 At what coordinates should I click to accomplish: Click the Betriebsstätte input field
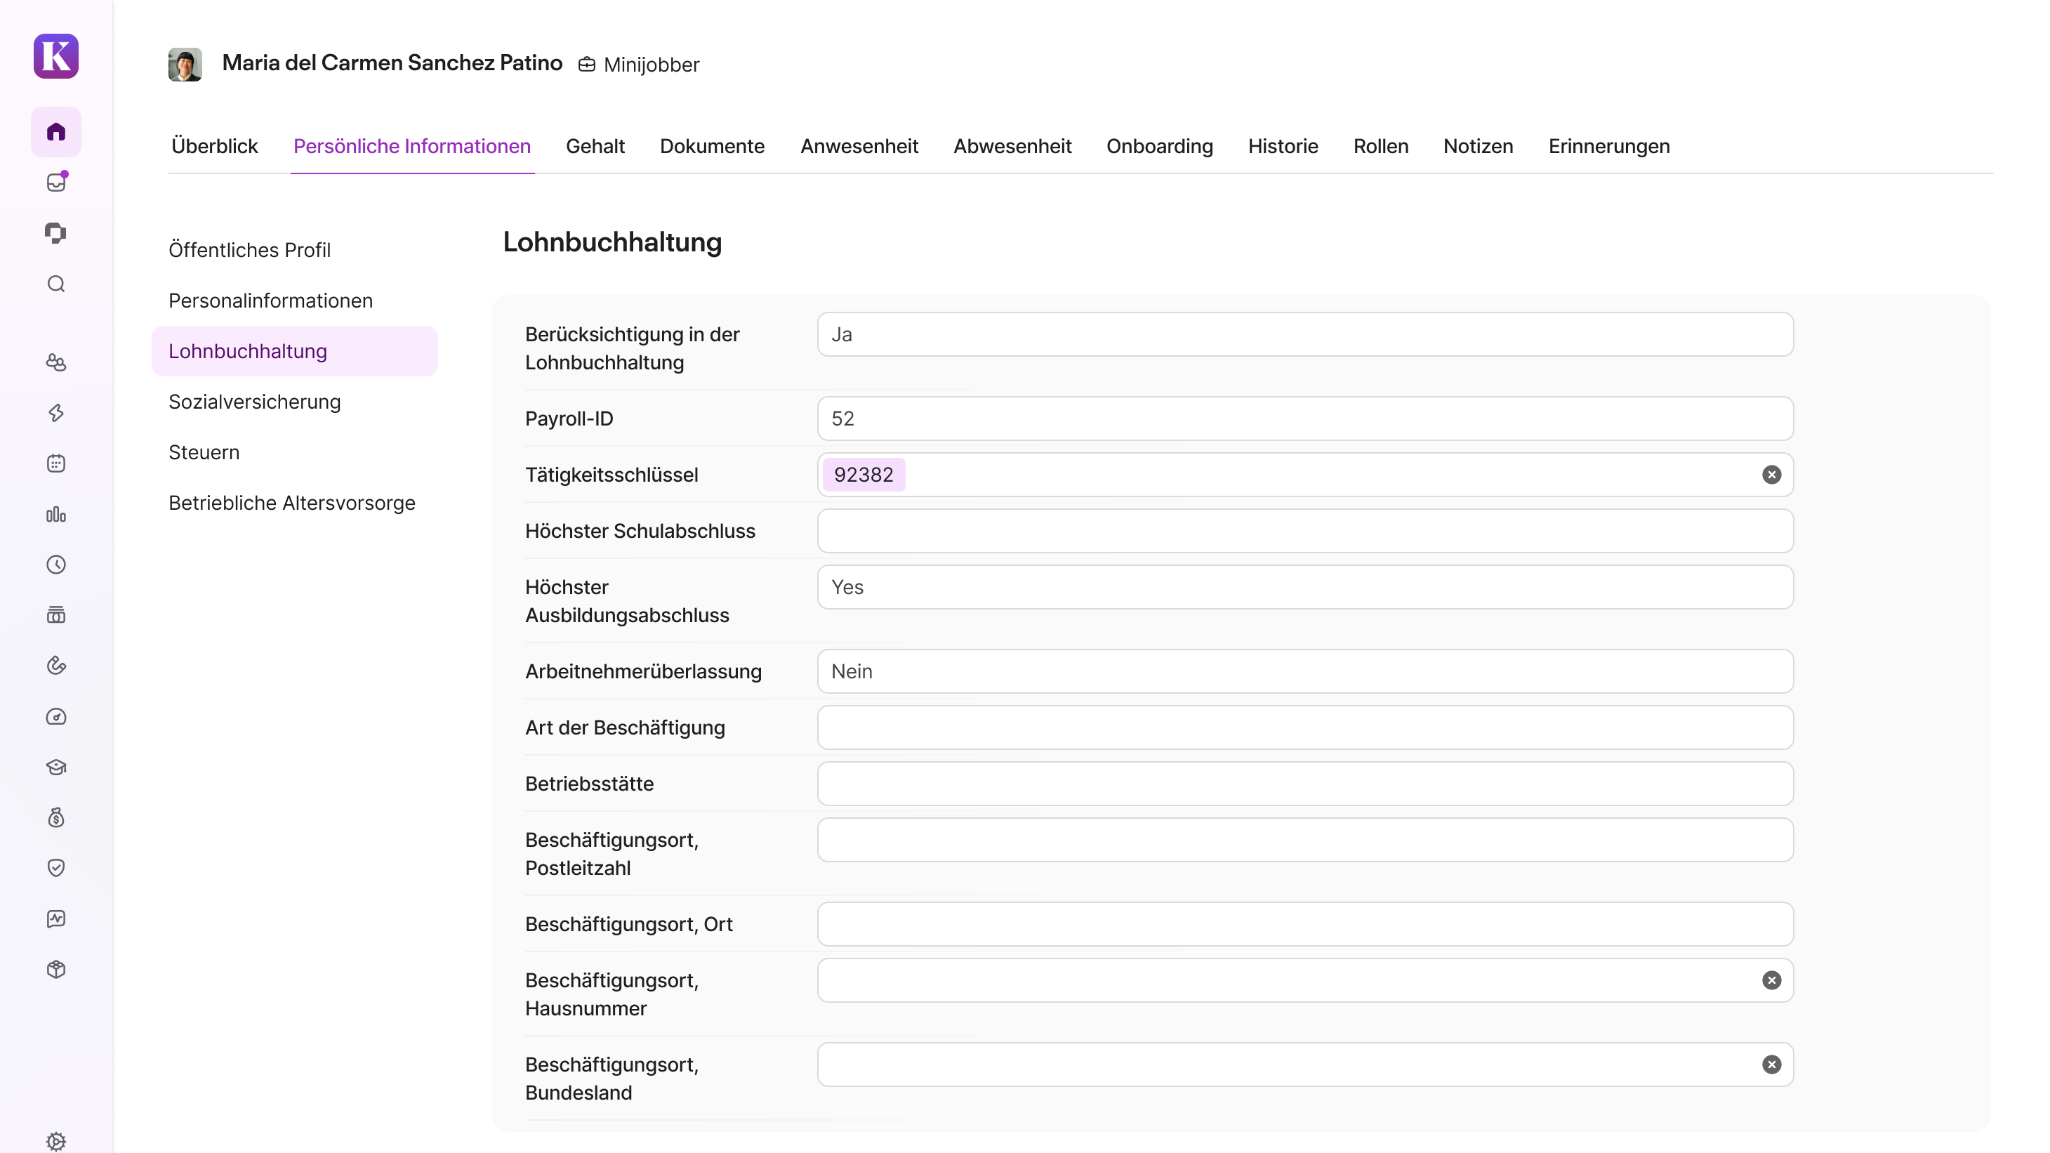tap(1305, 784)
